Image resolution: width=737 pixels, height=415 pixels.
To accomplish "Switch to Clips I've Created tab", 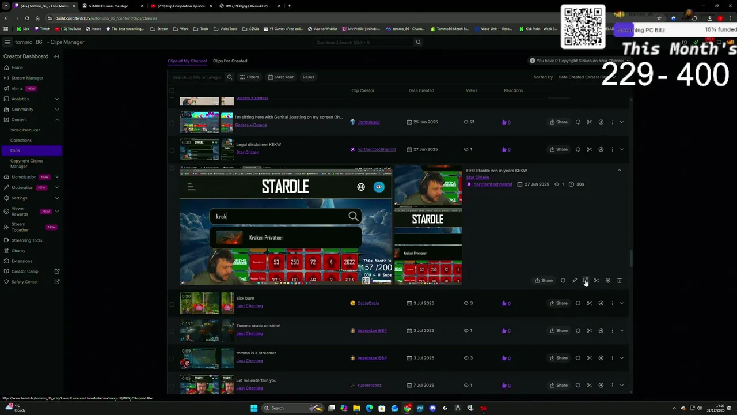I will (230, 61).
